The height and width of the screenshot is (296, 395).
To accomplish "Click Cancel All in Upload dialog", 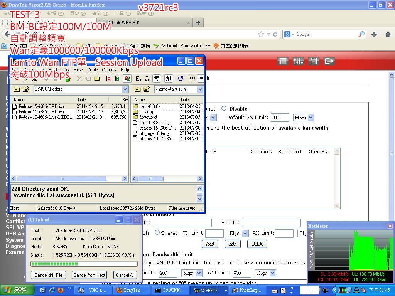I will (x=125, y=275).
